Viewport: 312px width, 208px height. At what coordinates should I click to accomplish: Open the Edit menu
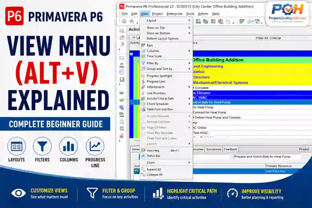(x=134, y=14)
